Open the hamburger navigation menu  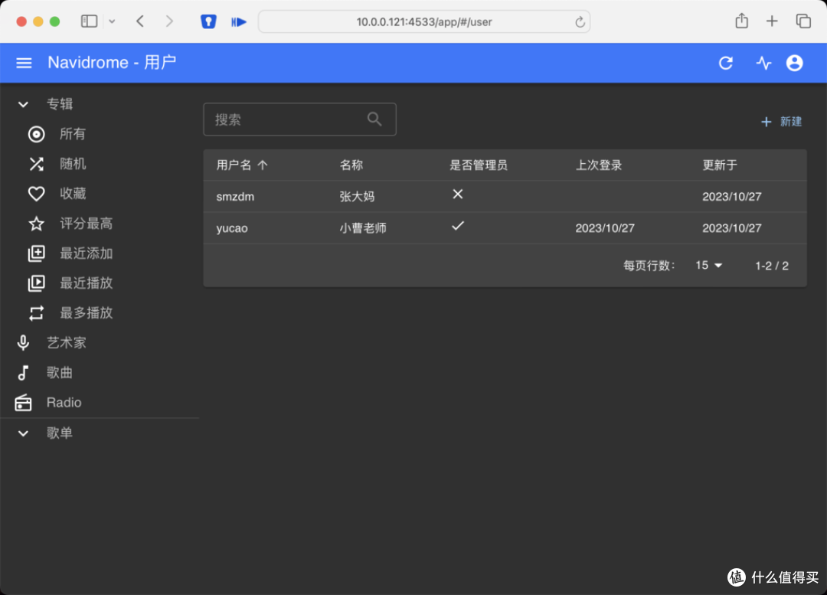click(x=24, y=64)
